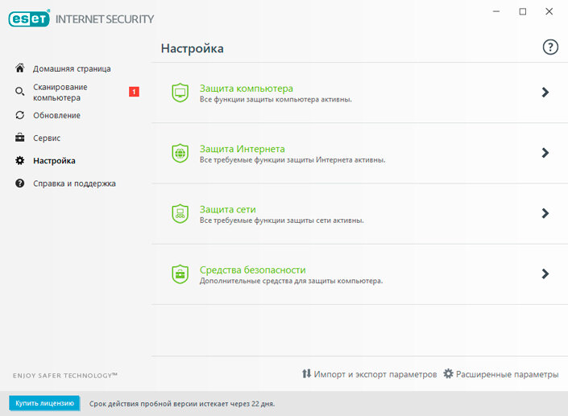
Task: Expand Защита сети with its right chevron
Action: coord(545,213)
